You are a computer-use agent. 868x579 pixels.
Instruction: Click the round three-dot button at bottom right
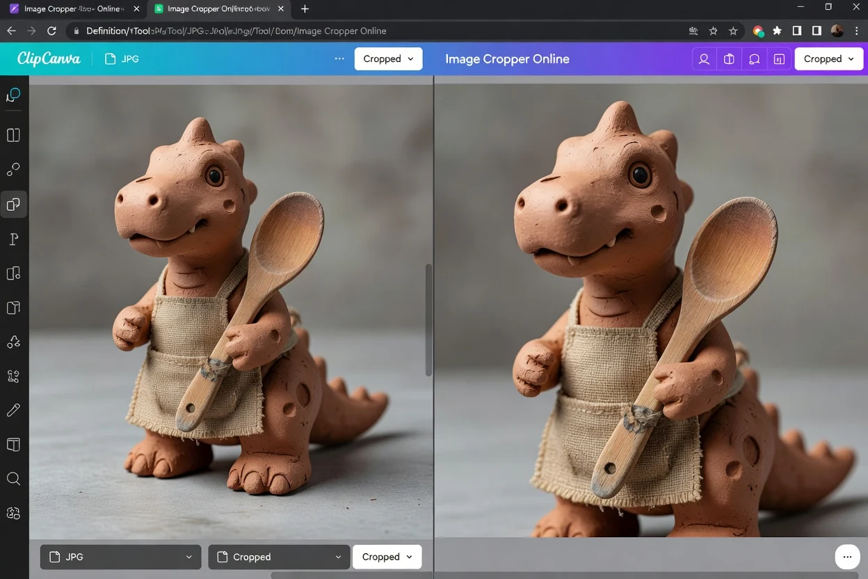[x=847, y=557]
